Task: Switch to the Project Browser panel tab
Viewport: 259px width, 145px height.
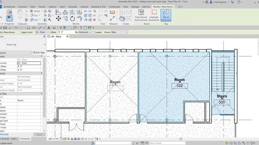Action: point(9,139)
